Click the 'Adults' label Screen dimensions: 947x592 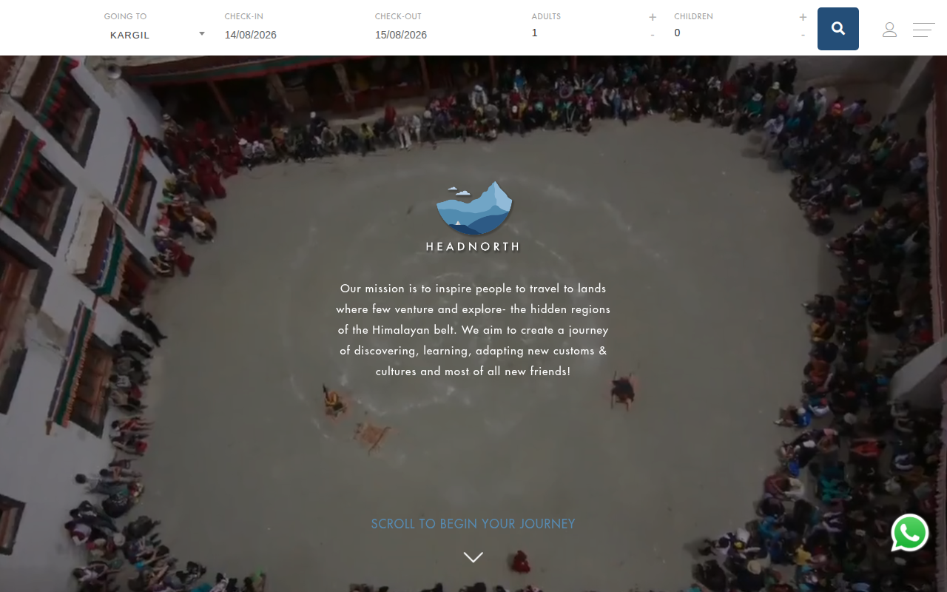point(546,16)
